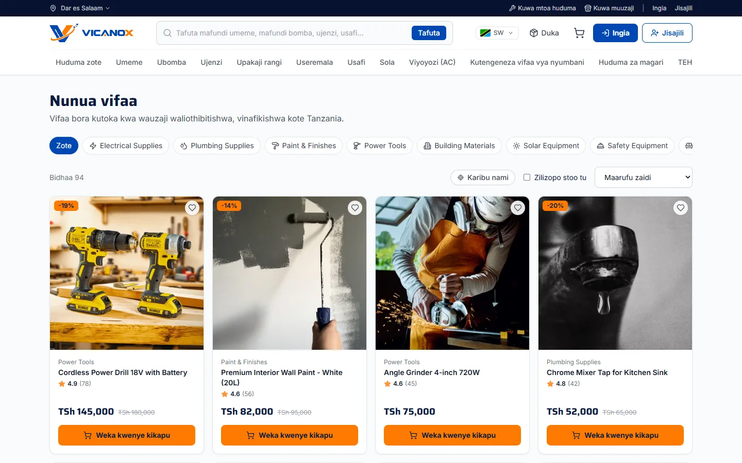Add Angle Grinder to cart
This screenshot has width=742, height=463.
coord(452,435)
